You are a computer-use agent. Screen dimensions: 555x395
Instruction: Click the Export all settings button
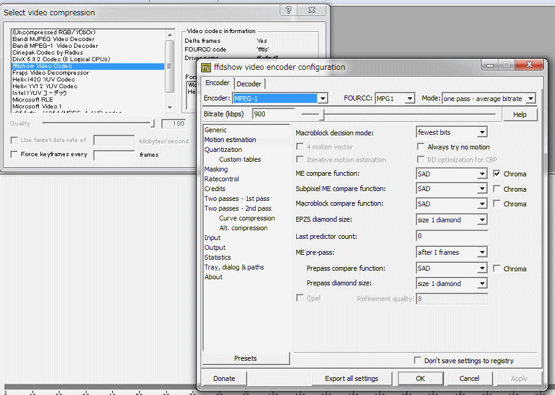tap(351, 378)
